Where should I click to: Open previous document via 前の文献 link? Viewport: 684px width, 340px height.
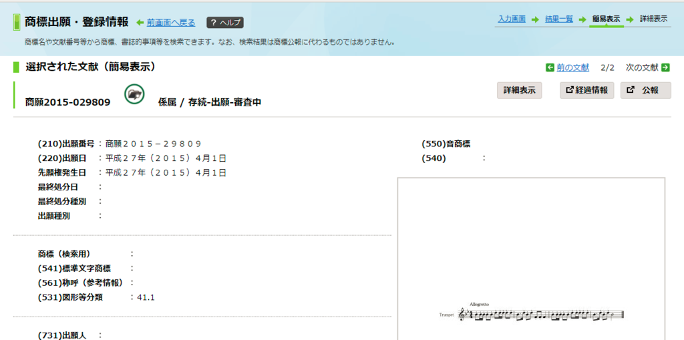coord(572,67)
